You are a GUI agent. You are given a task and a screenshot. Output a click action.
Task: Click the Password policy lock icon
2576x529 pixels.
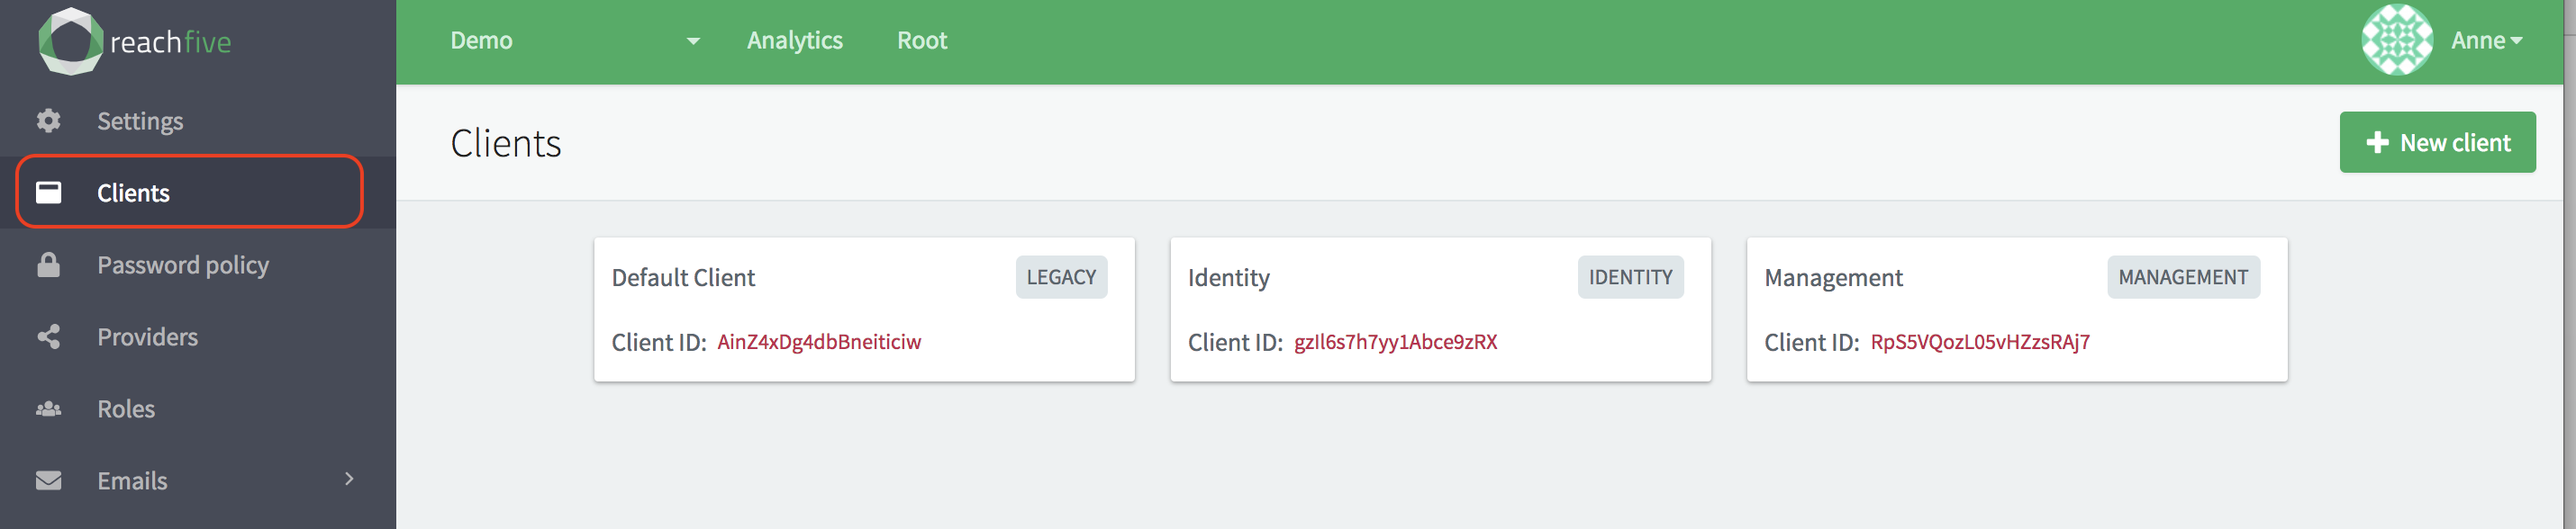(48, 264)
